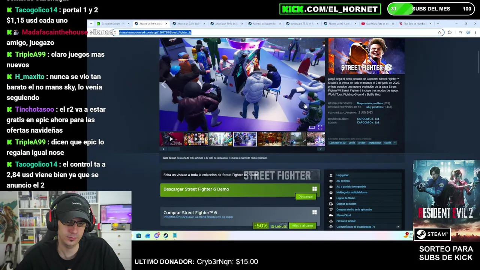
Task: Click the theater mode icon on screenshot viewer
Action: pyautogui.click(x=312, y=127)
